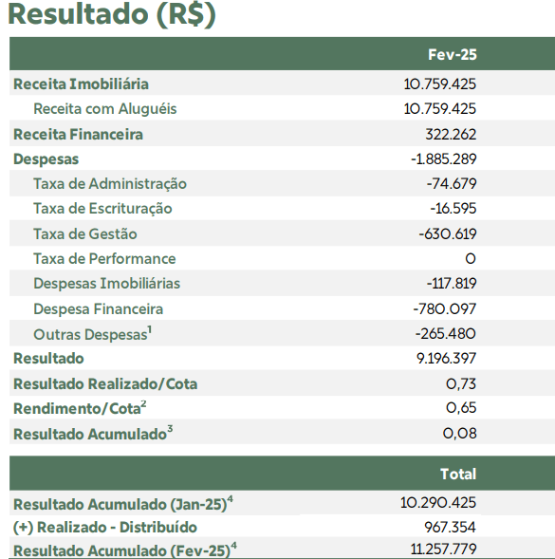The width and height of the screenshot is (555, 559).
Task: Click the Realizado - Distribuído value 967.354
Action: (x=450, y=527)
